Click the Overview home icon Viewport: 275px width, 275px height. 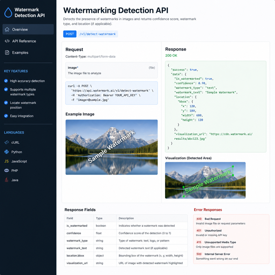coord(7,29)
